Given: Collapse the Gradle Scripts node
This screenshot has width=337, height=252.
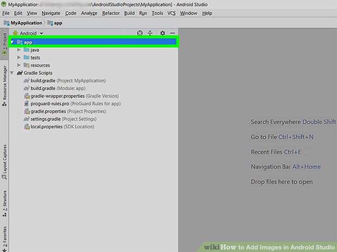Looking at the screenshot, I should coord(12,73).
